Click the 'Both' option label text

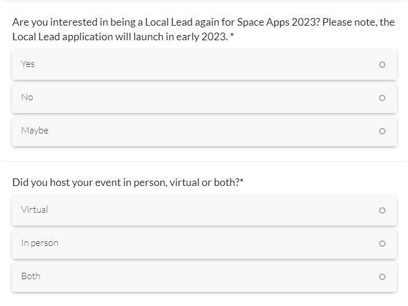30,276
